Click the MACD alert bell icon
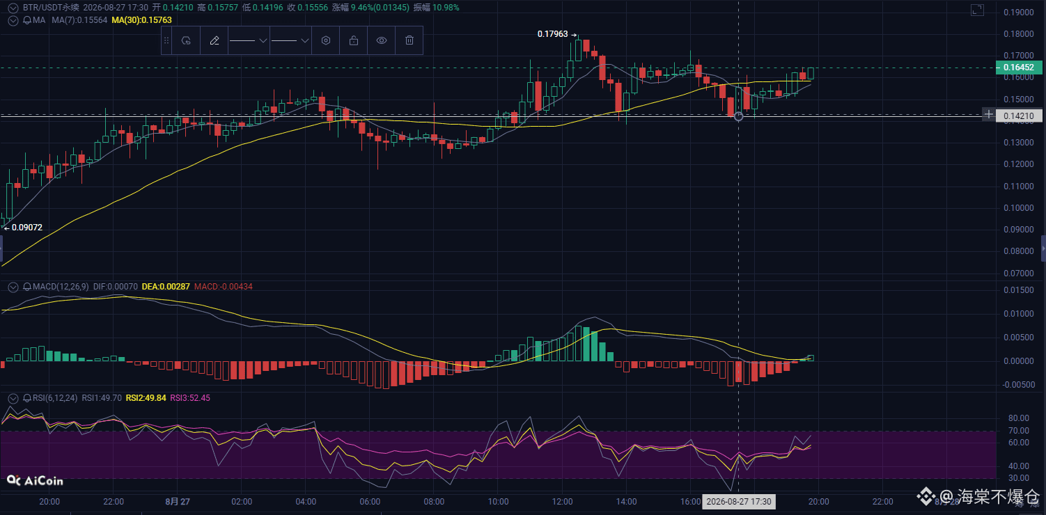 [x=27, y=287]
